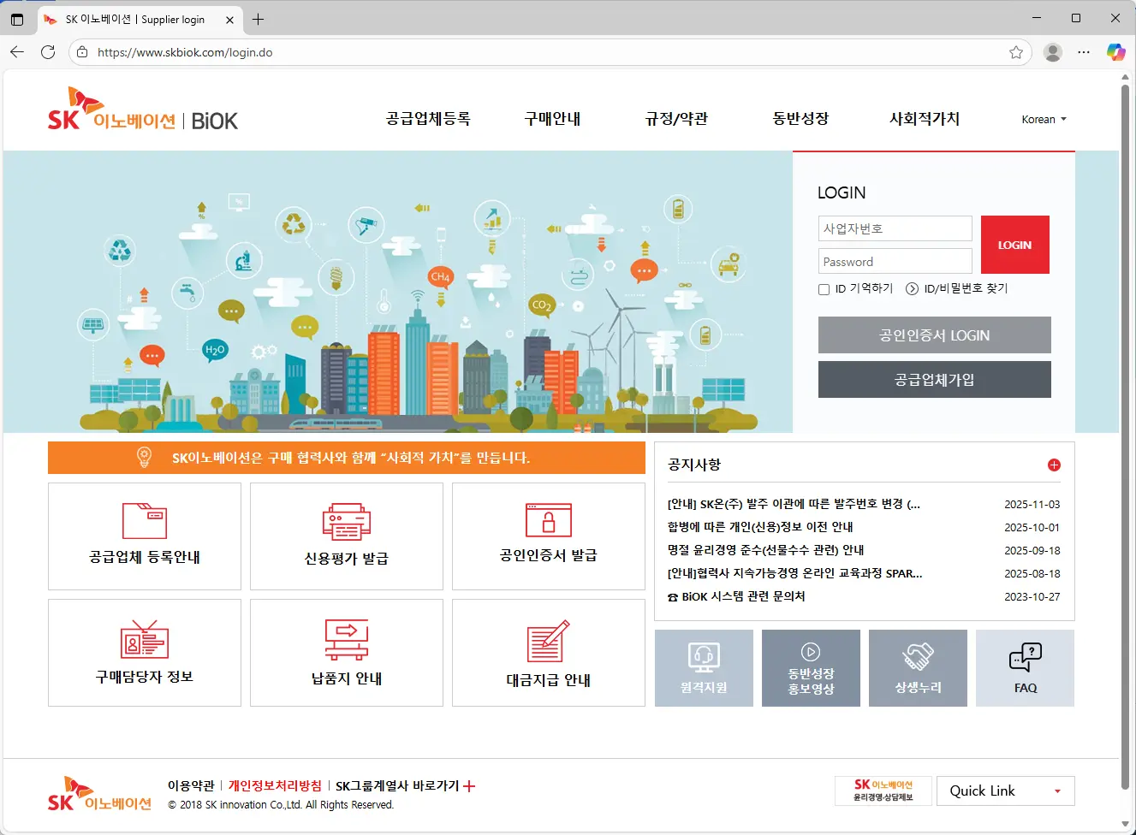Click the 공지사항 section heading
This screenshot has height=835, width=1136.
694,465
